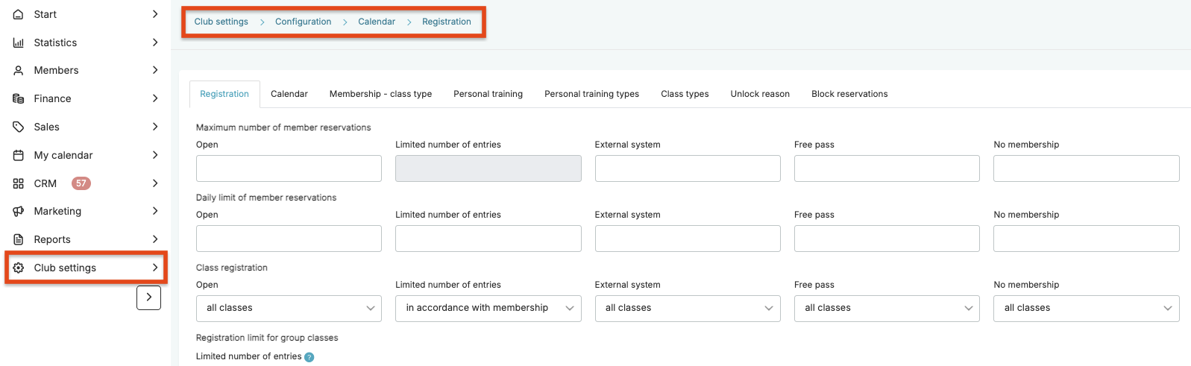Screen dimensions: 1191x366
Task: Open Class registration dropdown under Open
Action: point(289,308)
